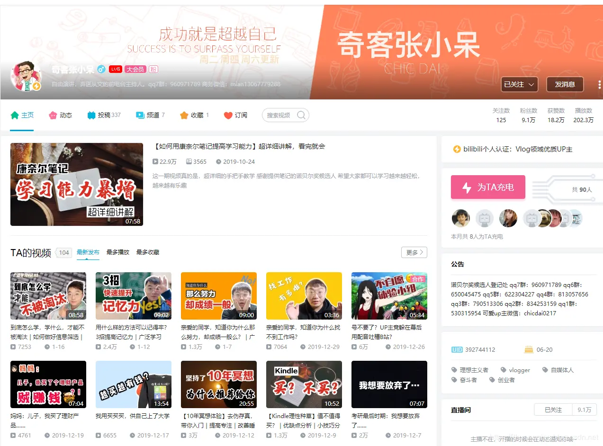
Task: Click the LV6 level badge
Action: 115,69
